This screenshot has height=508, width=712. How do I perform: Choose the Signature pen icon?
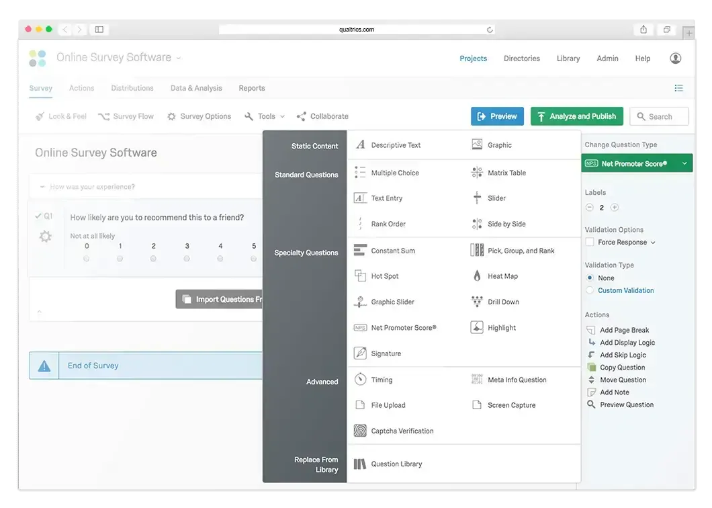click(360, 353)
